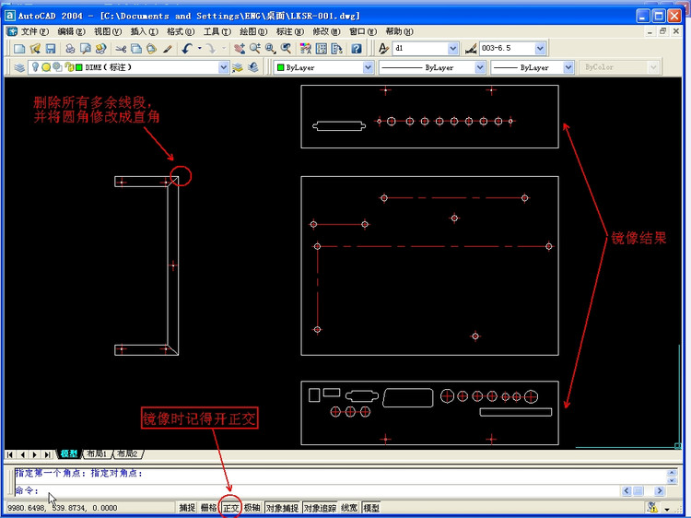Click the Save disk icon
This screenshot has height=518, width=691.
(x=51, y=49)
